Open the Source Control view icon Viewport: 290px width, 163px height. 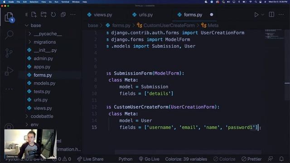[9, 53]
